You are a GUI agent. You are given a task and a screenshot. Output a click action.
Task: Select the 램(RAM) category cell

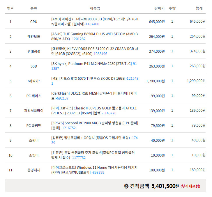click(x=34, y=51)
